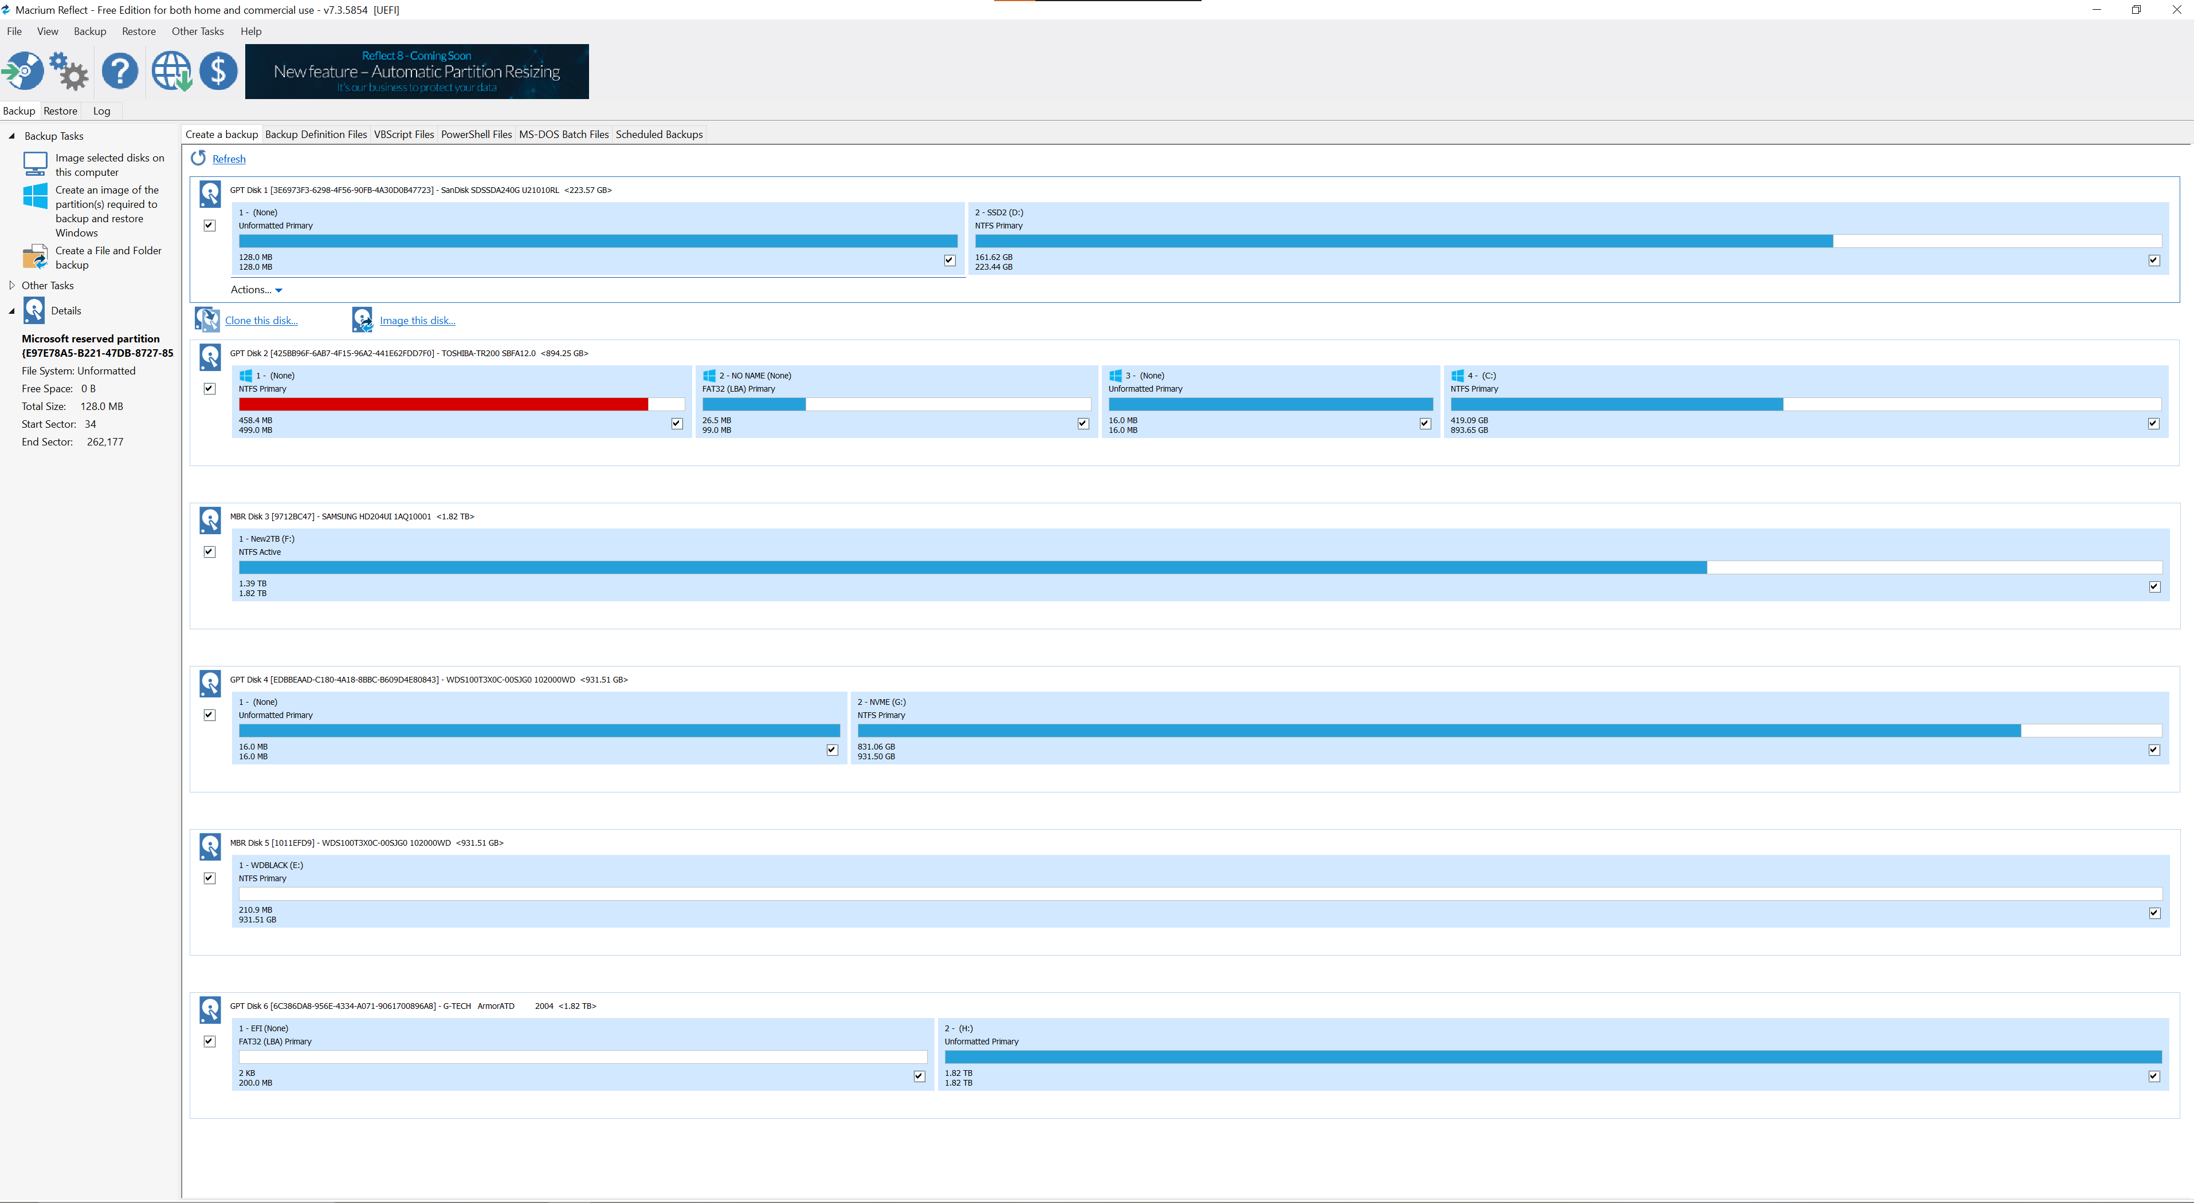
Task: Uncheck the NVME (G:) partition checkbox
Action: tap(2154, 750)
